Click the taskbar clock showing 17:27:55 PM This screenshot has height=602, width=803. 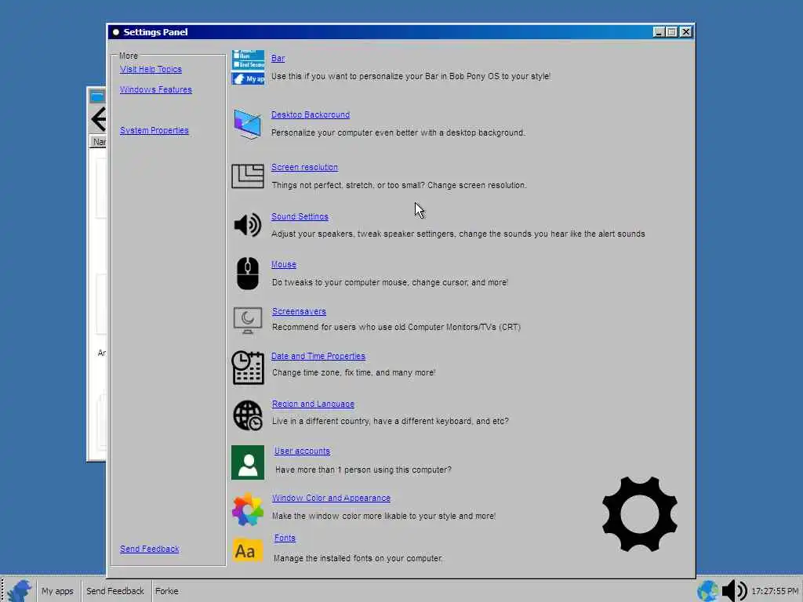[775, 591]
